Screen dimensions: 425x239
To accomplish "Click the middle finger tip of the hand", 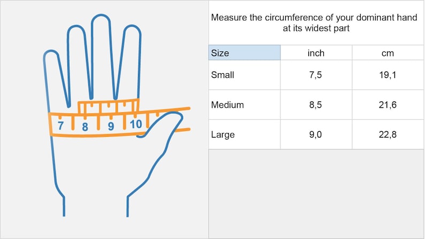I will pyautogui.click(x=101, y=21).
